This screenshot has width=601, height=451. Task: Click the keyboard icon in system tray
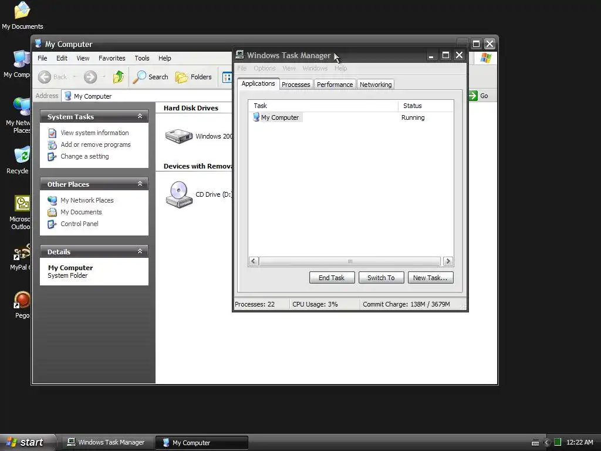tap(535, 443)
